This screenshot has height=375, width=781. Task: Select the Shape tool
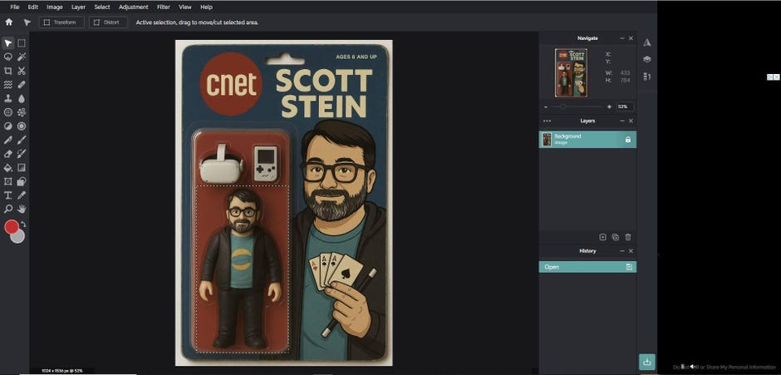coord(22,181)
